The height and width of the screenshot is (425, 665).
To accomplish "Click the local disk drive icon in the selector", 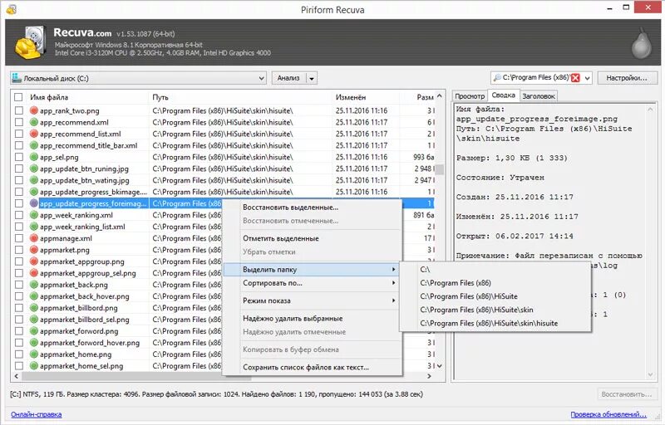I will [17, 78].
